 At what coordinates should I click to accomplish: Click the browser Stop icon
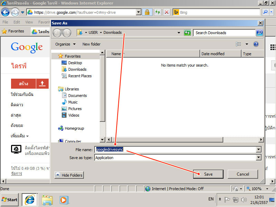(x=167, y=12)
